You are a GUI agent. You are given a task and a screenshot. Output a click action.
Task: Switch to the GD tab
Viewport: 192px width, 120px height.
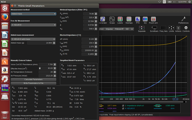(x=127, y=29)
